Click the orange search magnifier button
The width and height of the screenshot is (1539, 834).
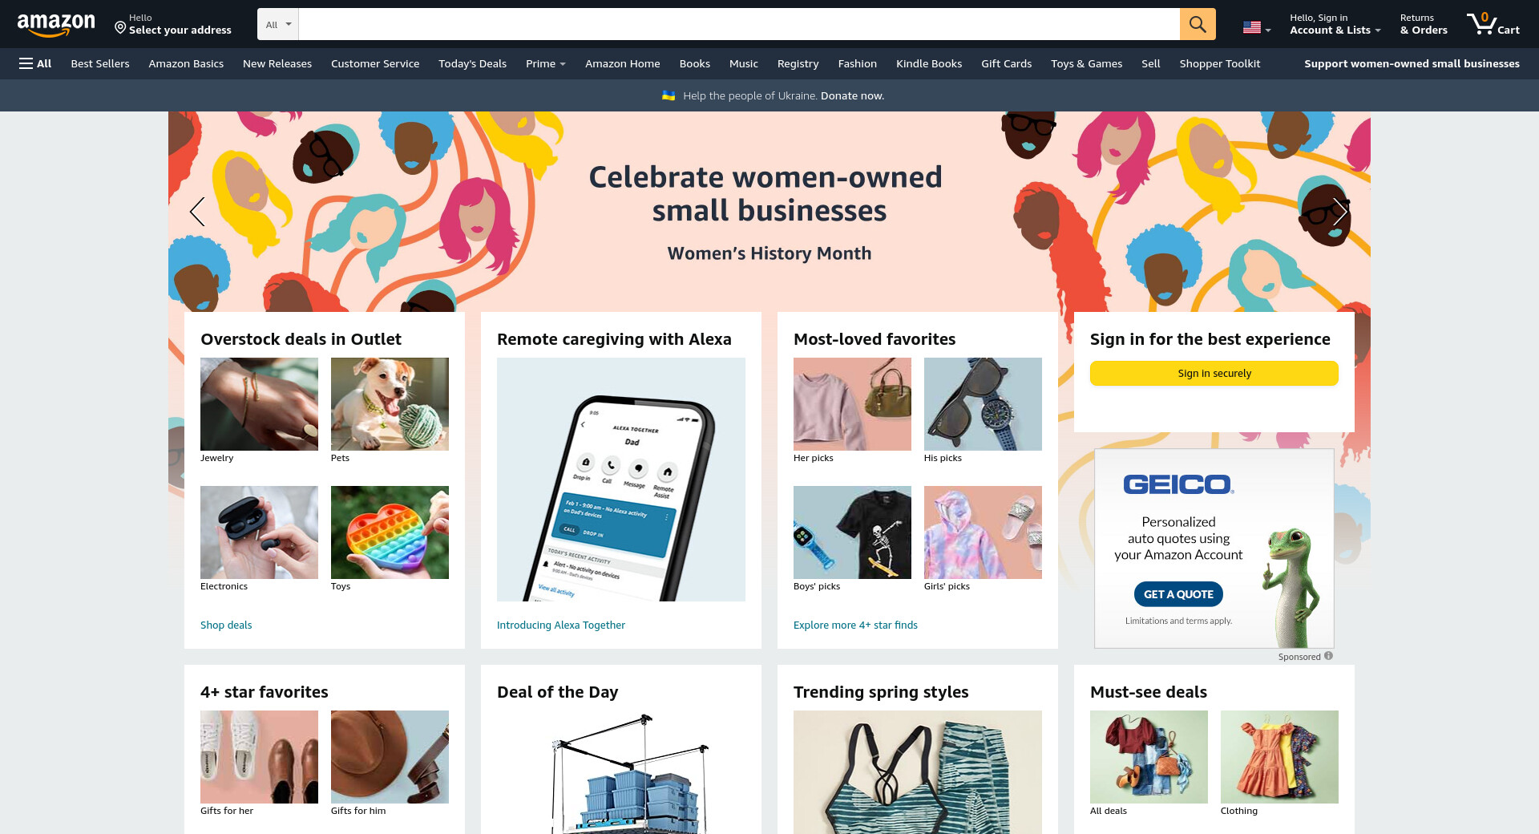1198,24
